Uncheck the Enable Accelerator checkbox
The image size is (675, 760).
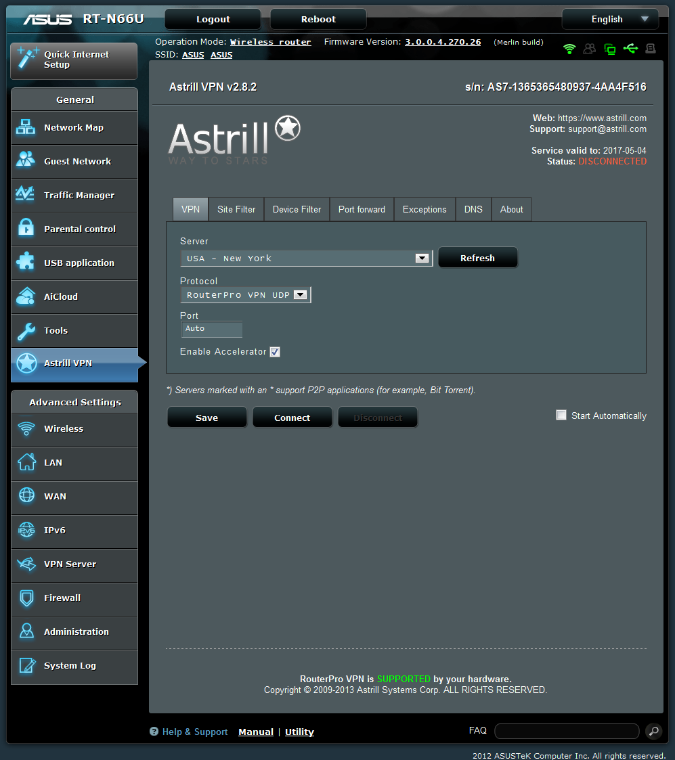click(275, 352)
